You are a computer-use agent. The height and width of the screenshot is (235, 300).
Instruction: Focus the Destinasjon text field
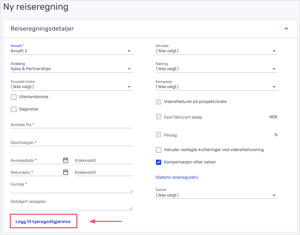point(71,143)
